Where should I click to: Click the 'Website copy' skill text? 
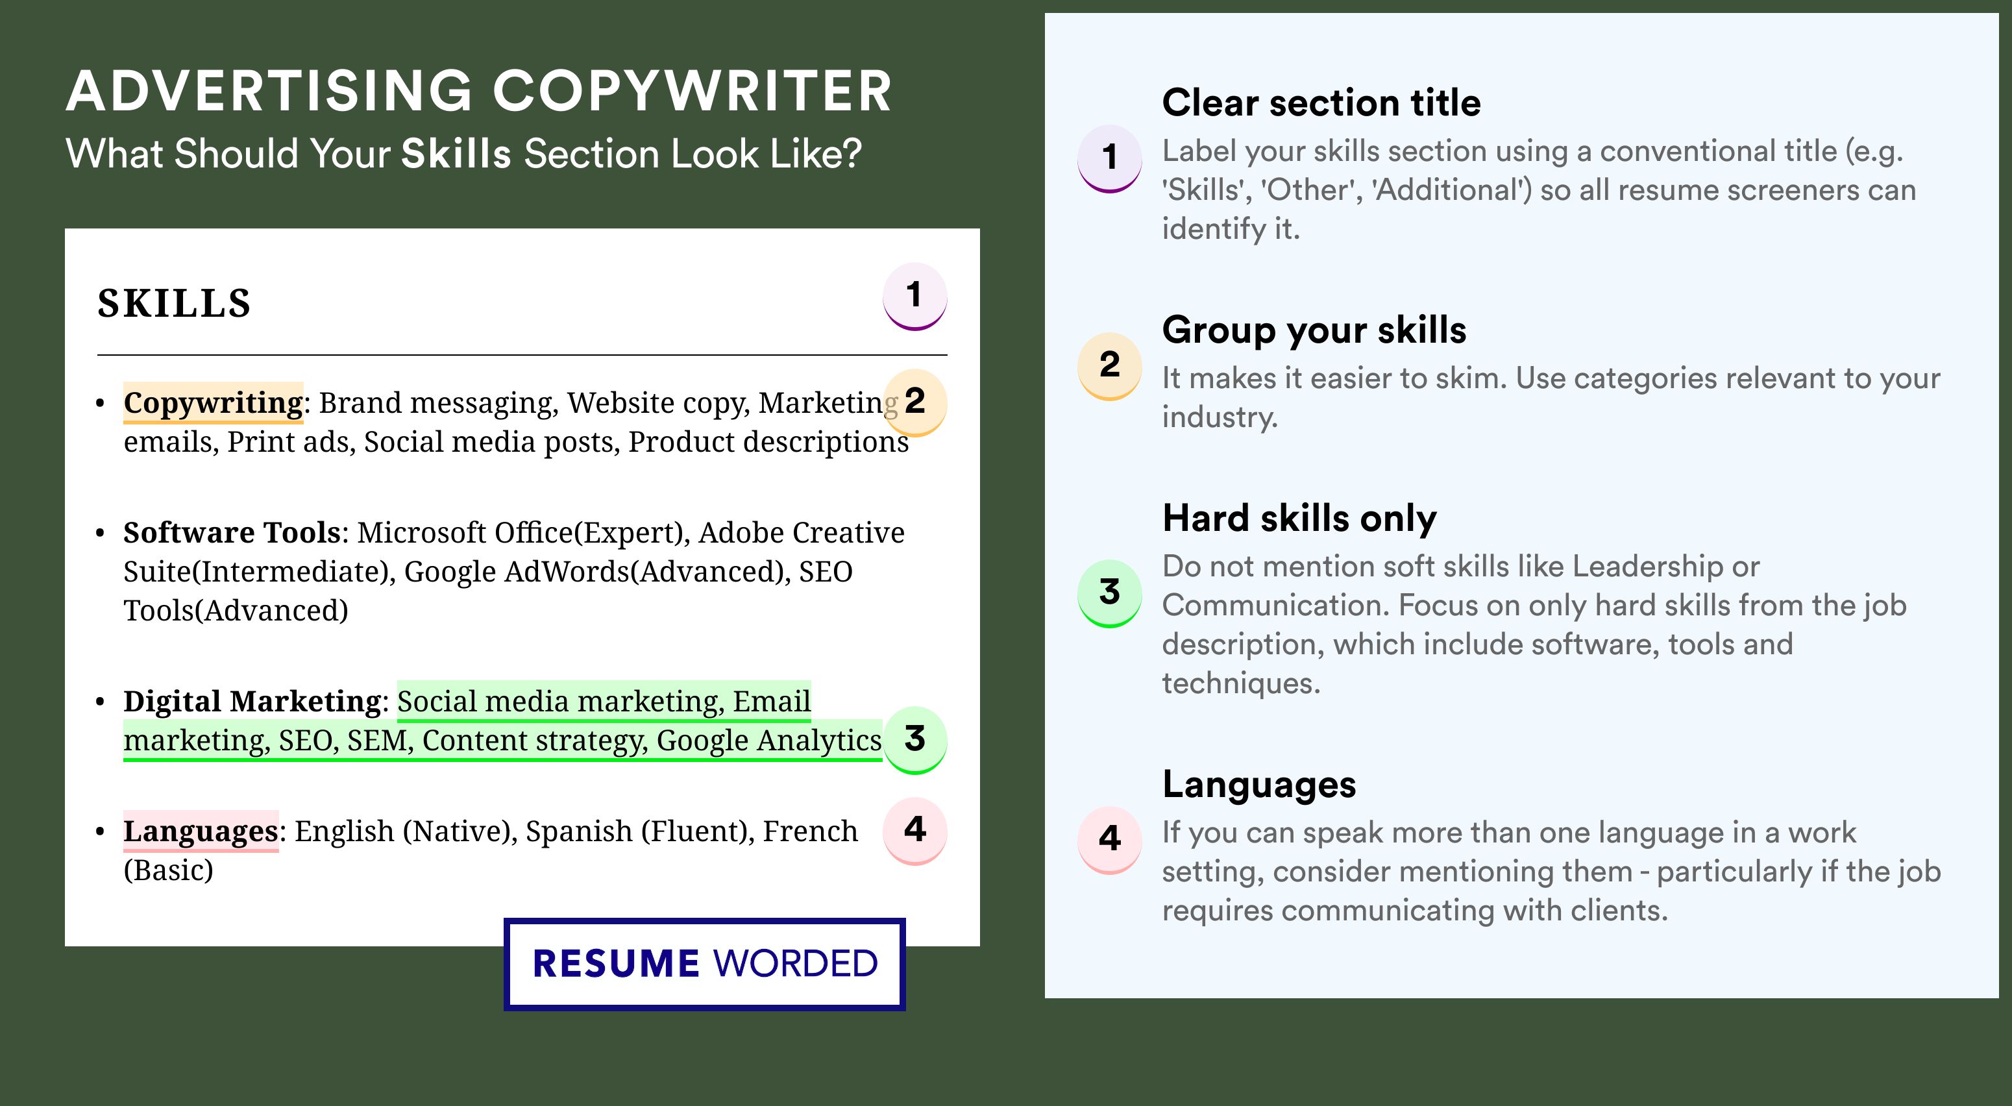tap(658, 403)
